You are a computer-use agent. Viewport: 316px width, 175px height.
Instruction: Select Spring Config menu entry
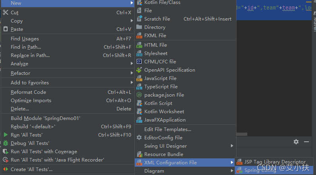point(274,170)
